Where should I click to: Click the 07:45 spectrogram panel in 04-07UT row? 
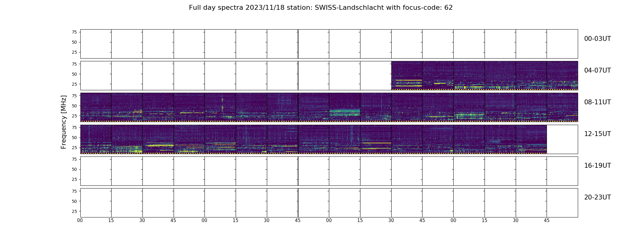(563, 76)
